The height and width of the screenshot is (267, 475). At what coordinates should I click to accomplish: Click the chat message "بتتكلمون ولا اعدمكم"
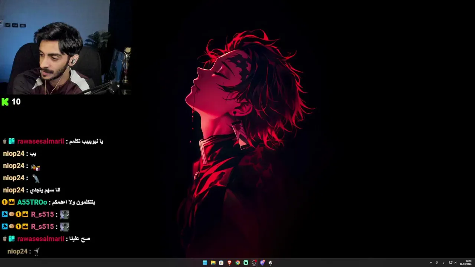point(73,202)
